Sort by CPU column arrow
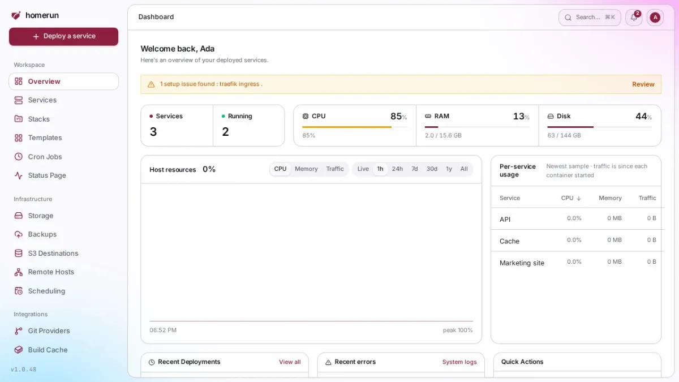Image resolution: width=679 pixels, height=382 pixels. (x=579, y=198)
